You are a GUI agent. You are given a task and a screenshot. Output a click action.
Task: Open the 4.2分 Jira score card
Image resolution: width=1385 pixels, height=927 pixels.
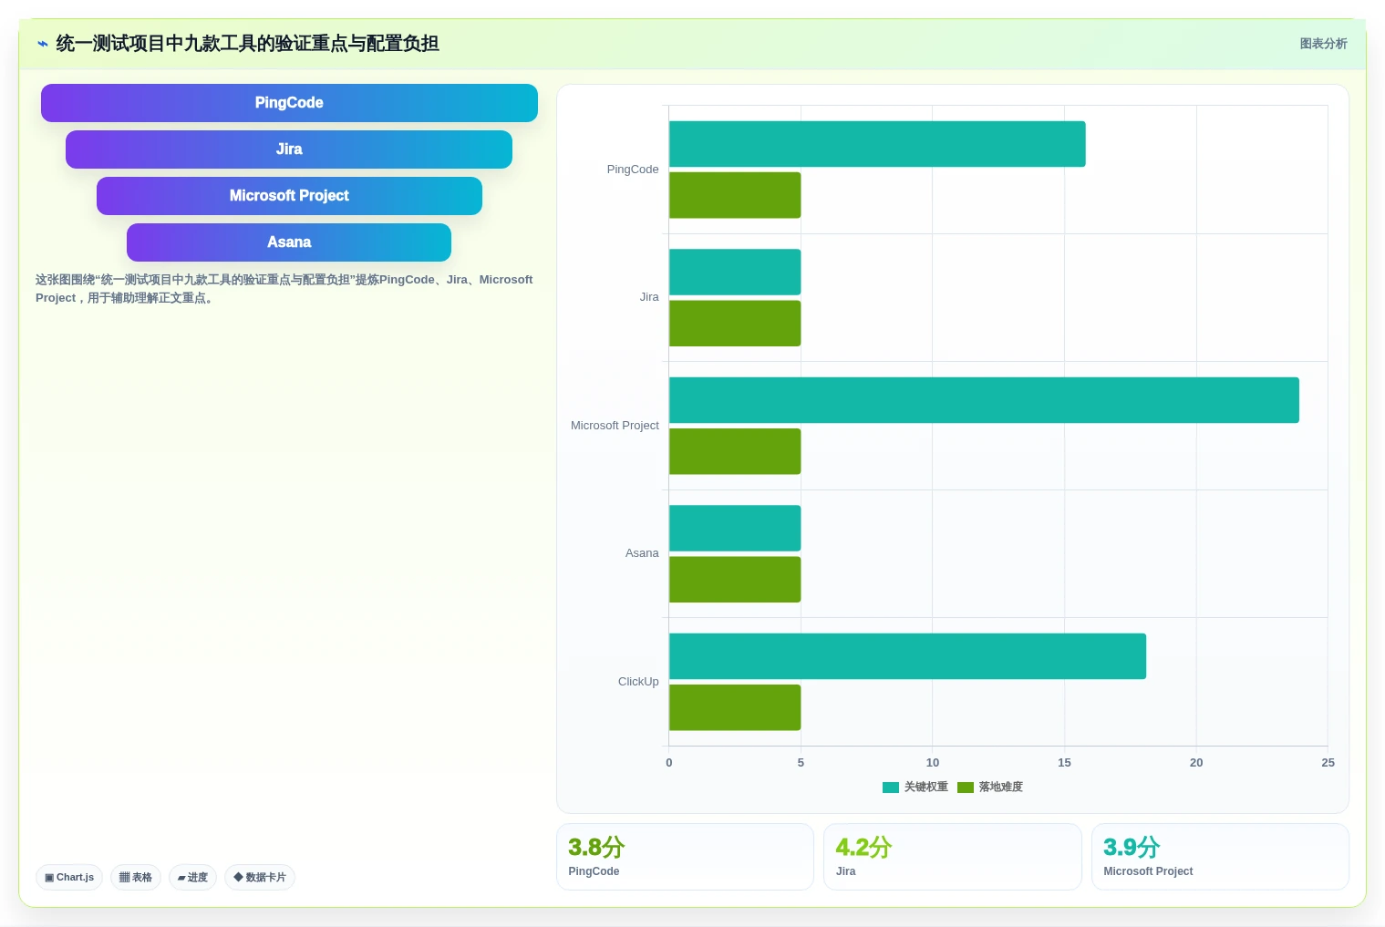coord(952,857)
